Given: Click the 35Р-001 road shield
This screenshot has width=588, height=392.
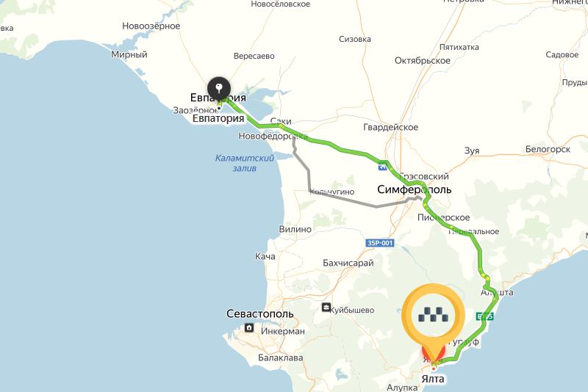Looking at the screenshot, I should [380, 243].
